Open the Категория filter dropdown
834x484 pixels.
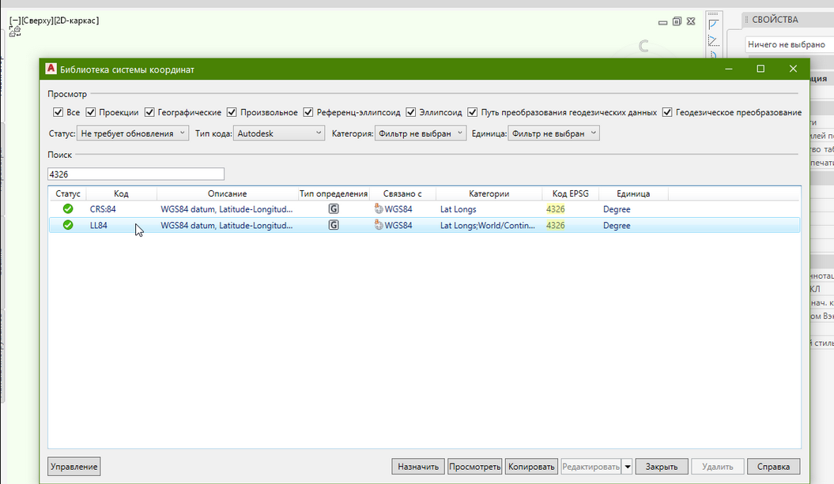[x=421, y=133]
